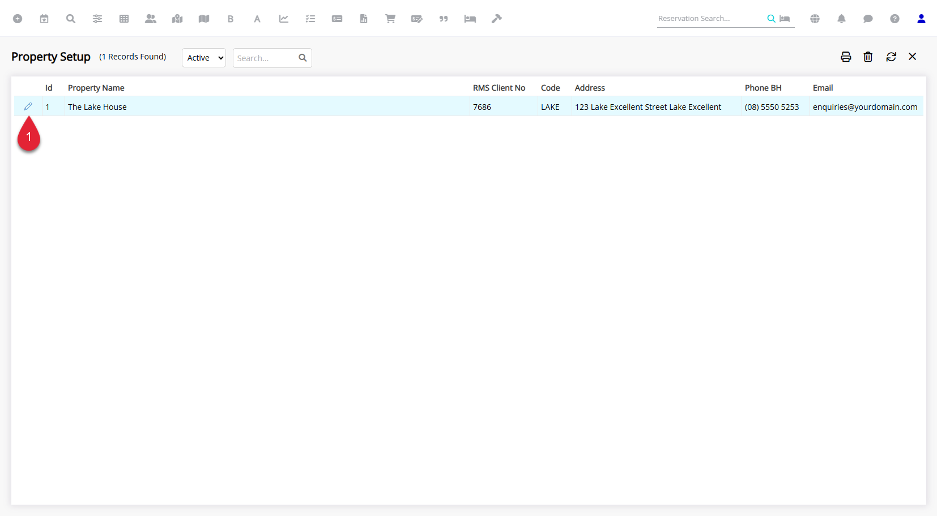
Task: Refresh the property setup list
Action: (891, 57)
